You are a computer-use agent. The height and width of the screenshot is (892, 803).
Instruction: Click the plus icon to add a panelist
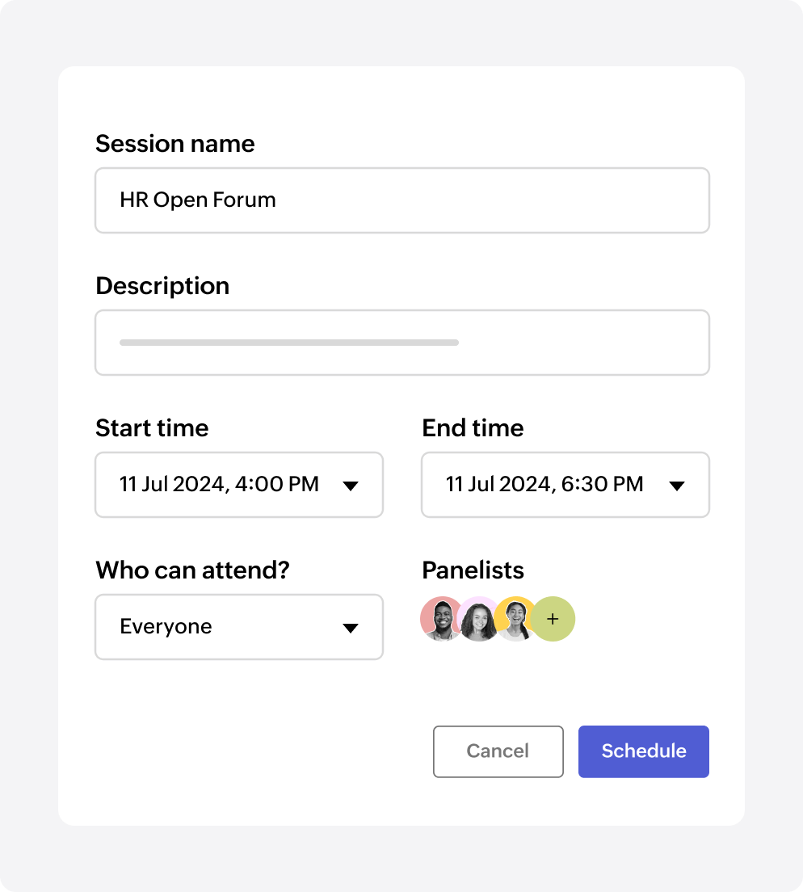click(553, 620)
